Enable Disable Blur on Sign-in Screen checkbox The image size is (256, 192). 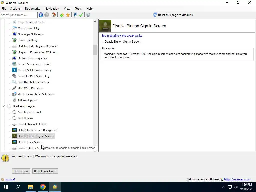click(101, 42)
